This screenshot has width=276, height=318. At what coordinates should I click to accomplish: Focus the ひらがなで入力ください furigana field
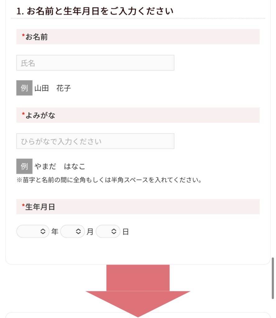(x=95, y=141)
